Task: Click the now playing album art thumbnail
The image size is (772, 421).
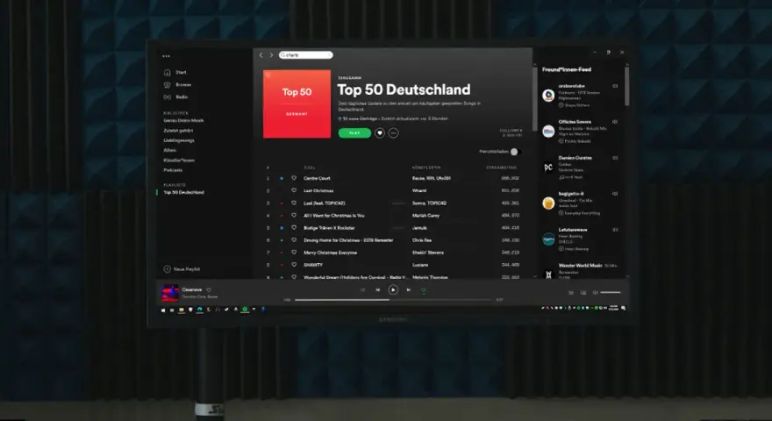Action: pyautogui.click(x=170, y=293)
